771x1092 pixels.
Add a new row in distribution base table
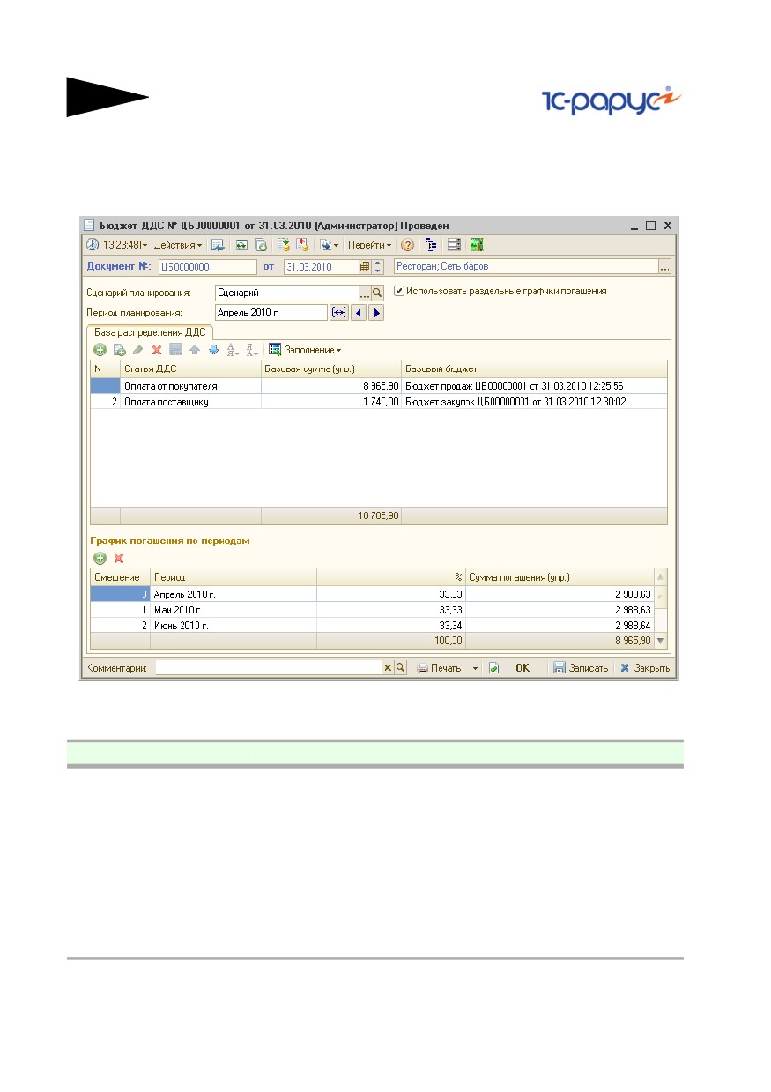pos(100,350)
